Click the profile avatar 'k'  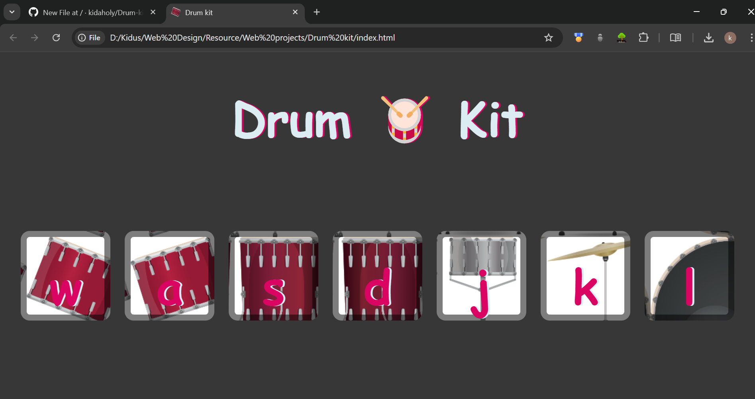pos(730,38)
